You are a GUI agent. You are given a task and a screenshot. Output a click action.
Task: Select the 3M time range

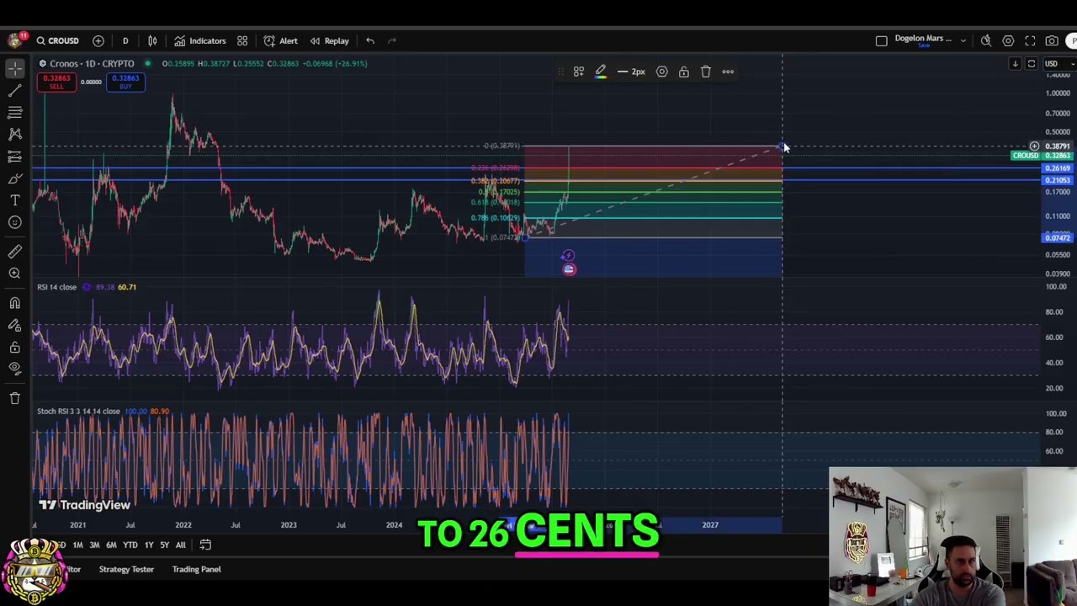[94, 545]
